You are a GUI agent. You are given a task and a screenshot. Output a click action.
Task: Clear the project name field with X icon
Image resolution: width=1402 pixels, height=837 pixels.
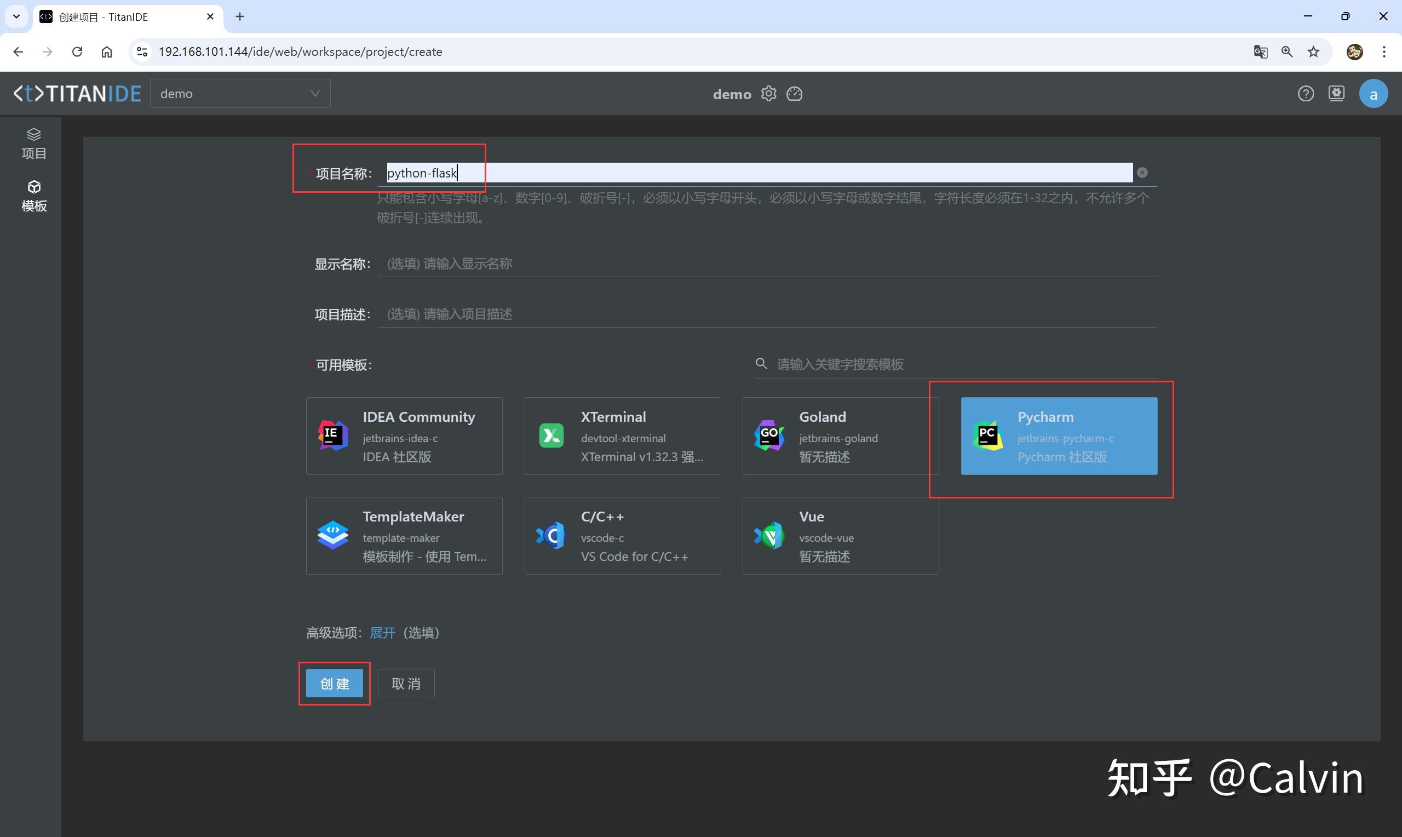pyautogui.click(x=1142, y=173)
